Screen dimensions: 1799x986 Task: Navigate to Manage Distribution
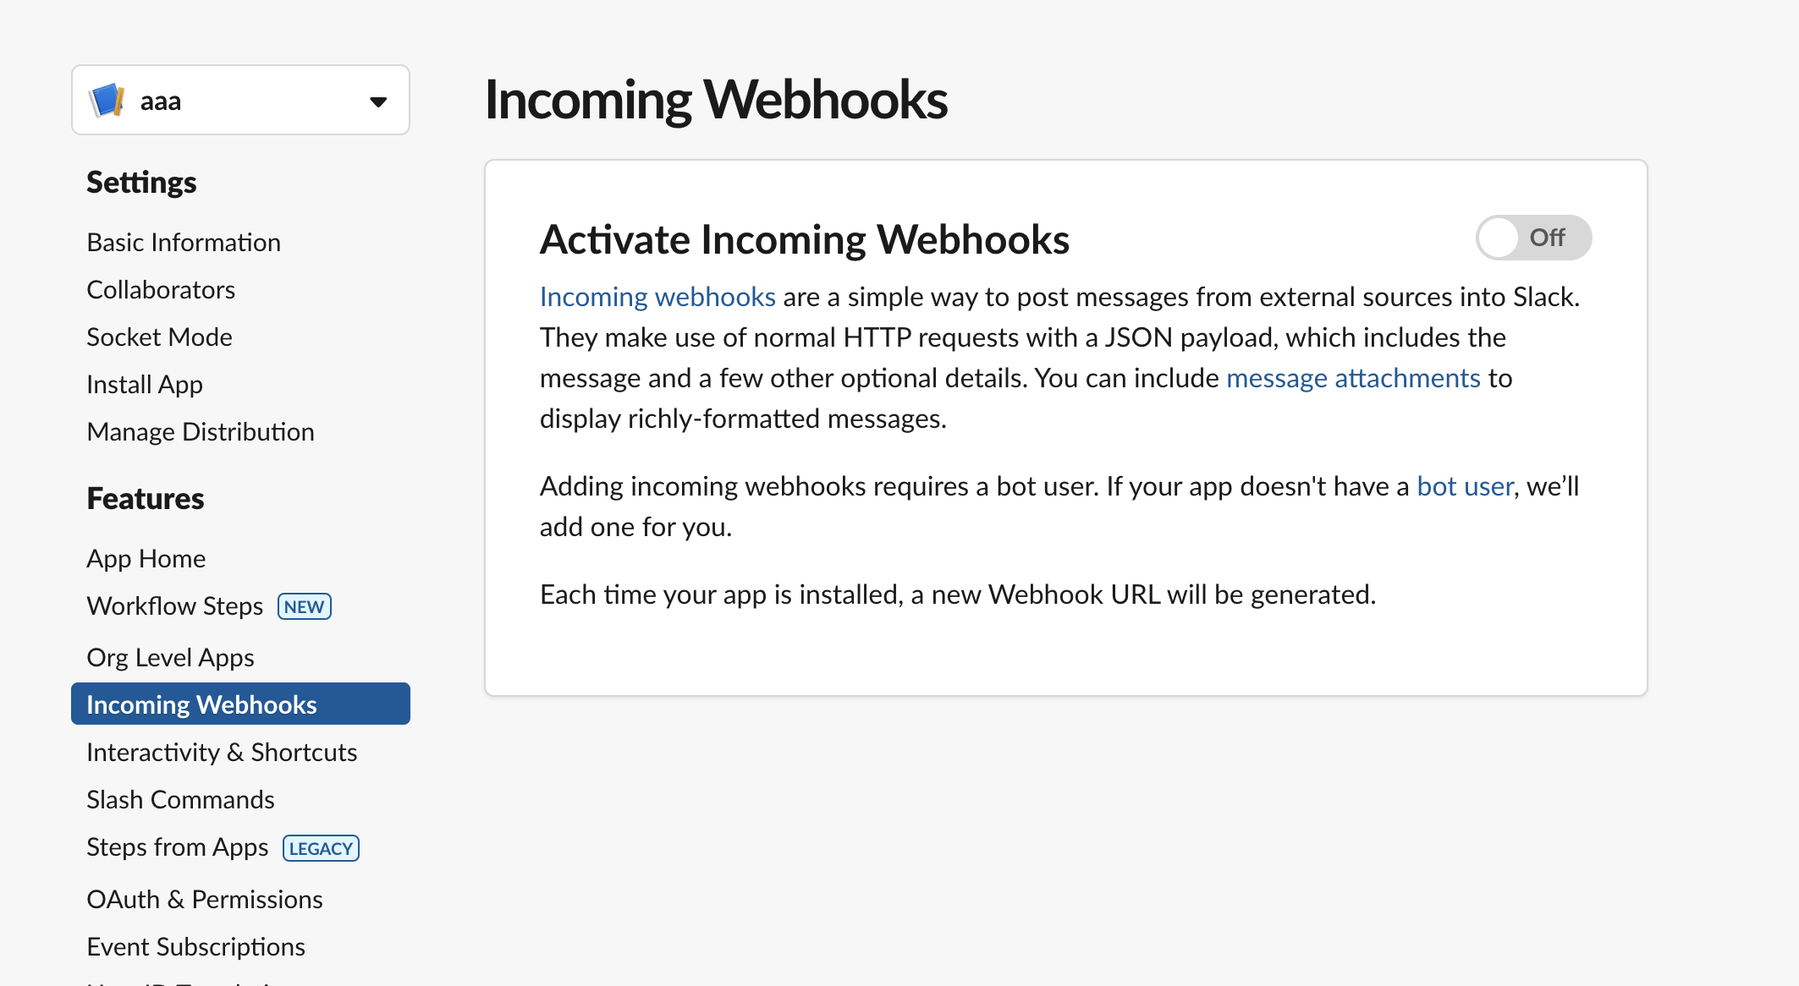click(201, 432)
